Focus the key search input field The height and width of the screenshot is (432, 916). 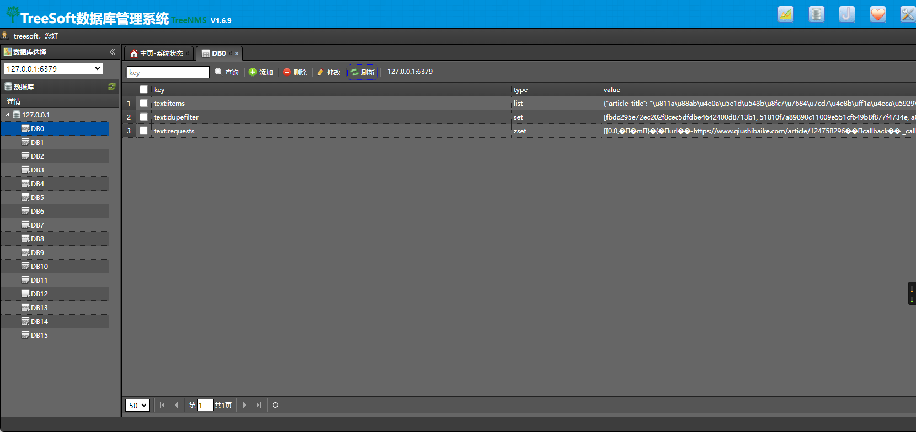click(168, 72)
